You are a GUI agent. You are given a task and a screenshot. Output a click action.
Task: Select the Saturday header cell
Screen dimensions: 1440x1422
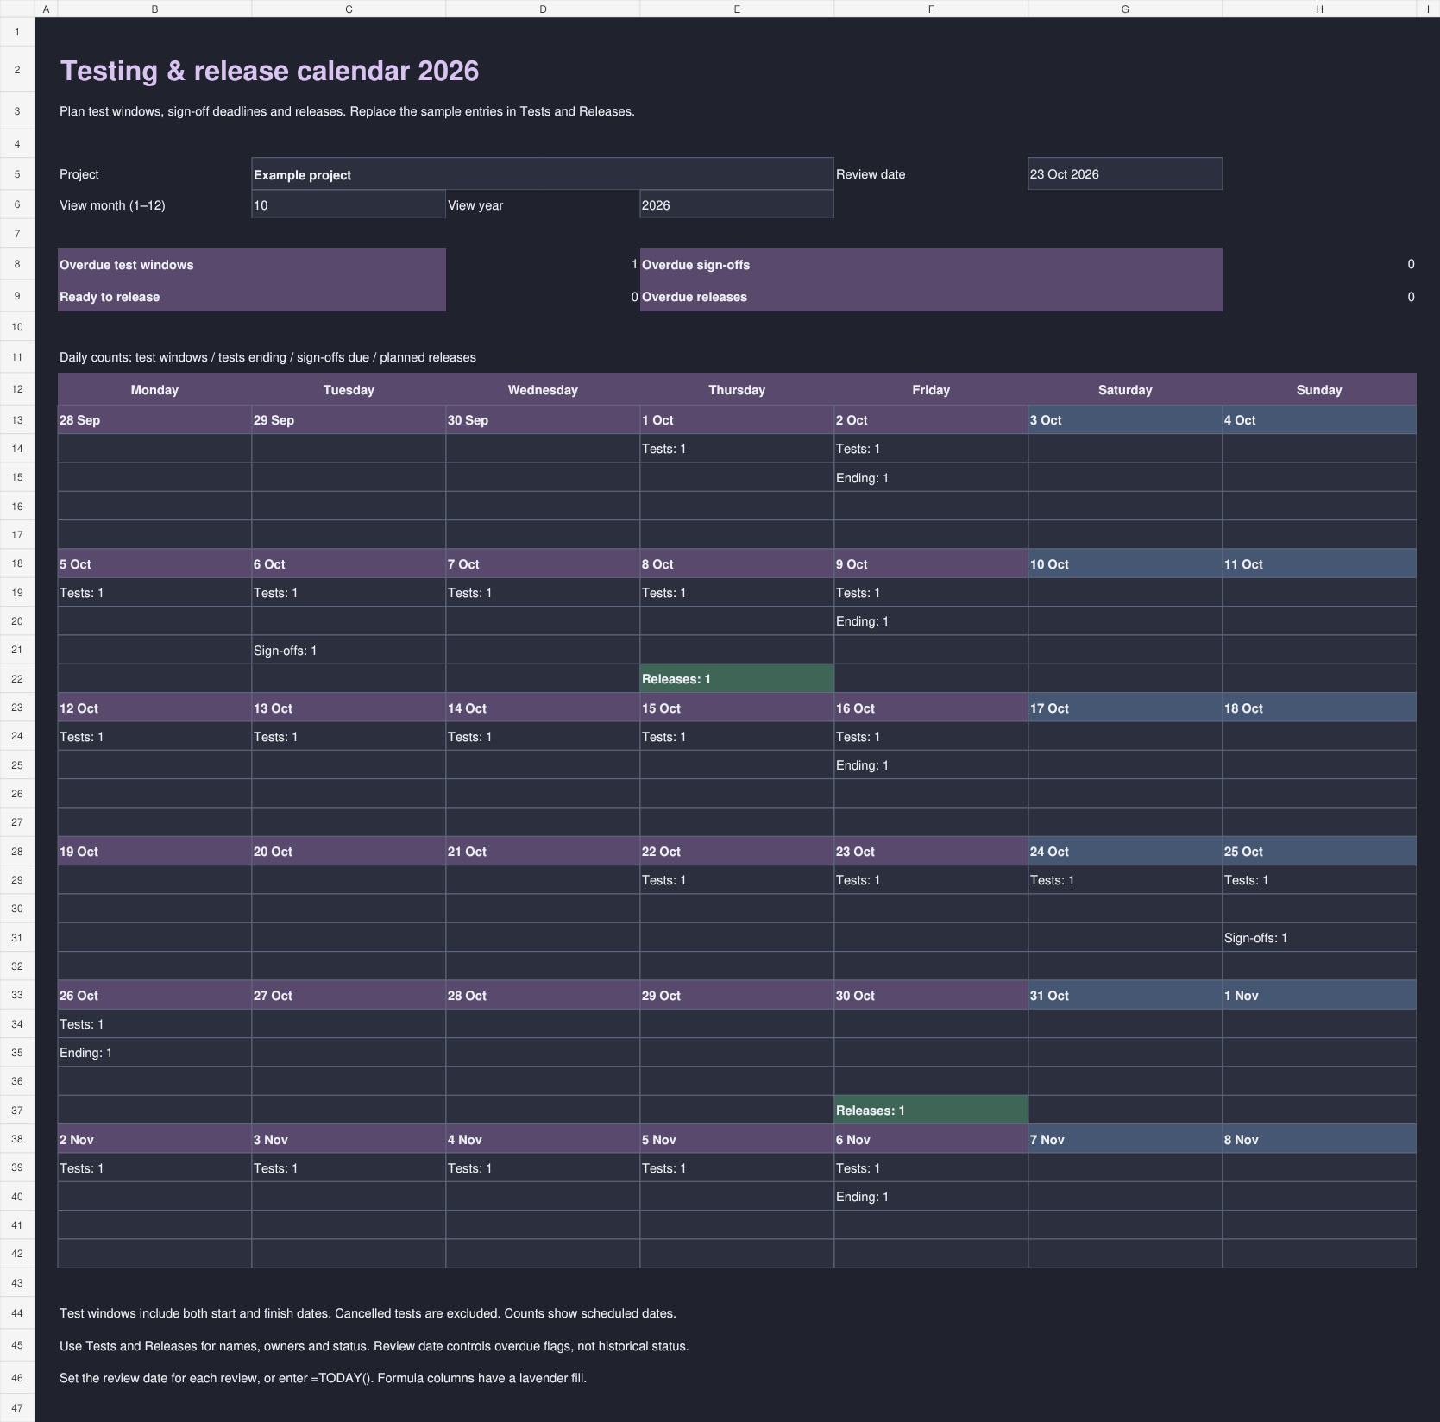[x=1125, y=390]
